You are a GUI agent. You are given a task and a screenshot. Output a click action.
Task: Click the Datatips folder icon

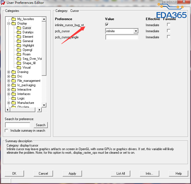pyautogui.click(x=19, y=32)
